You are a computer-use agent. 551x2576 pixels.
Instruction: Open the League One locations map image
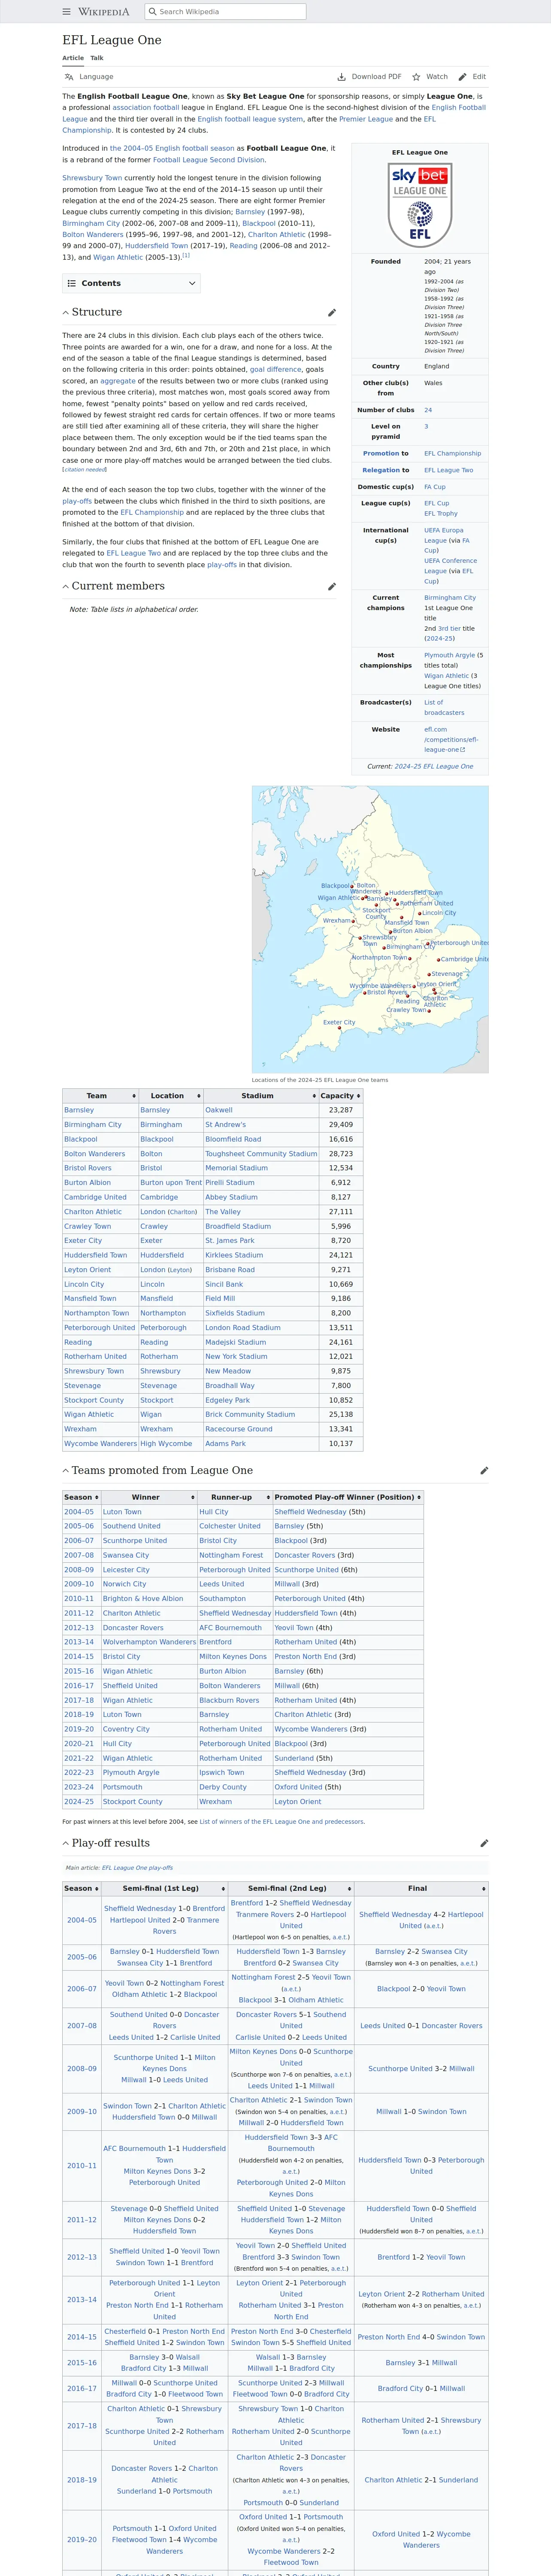(370, 929)
